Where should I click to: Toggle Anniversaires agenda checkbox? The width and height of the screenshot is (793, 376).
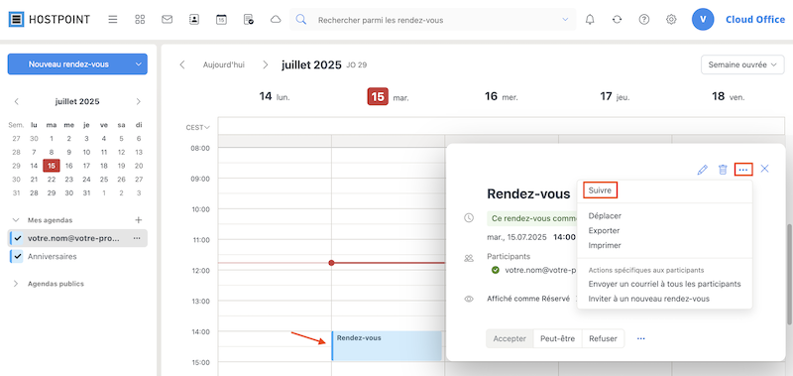tap(18, 257)
